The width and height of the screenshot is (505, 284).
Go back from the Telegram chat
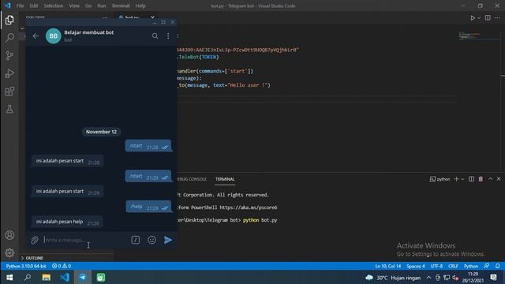point(36,36)
